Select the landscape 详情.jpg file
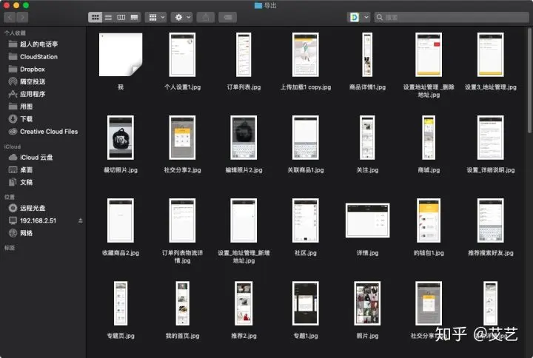This screenshot has width=533, height=358. (x=367, y=220)
